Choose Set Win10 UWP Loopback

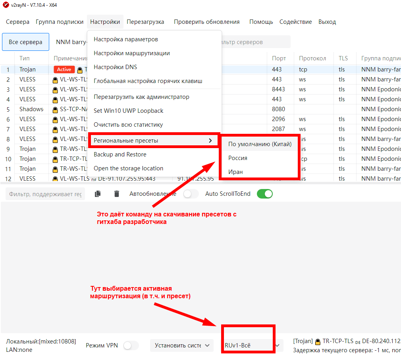coord(154,111)
